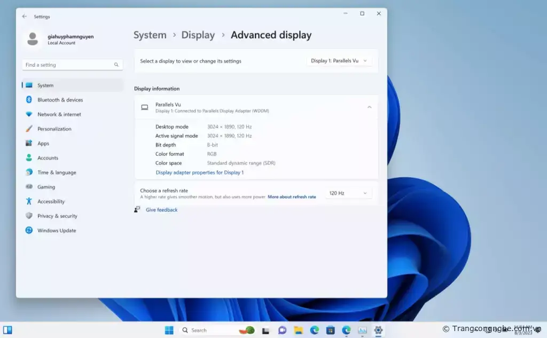The width and height of the screenshot is (547, 338).
Task: Open Bluetooth & devices settings
Action: click(60, 100)
